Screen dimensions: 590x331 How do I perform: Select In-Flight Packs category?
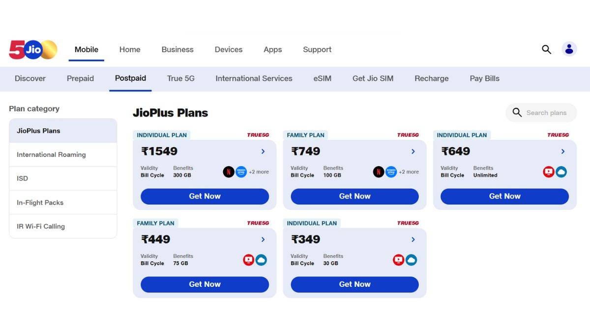tap(41, 203)
